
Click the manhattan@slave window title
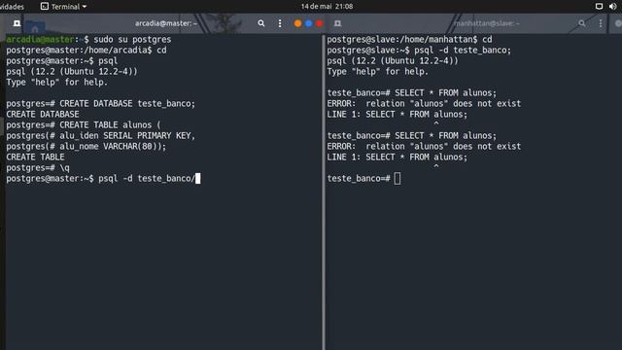coord(487,23)
